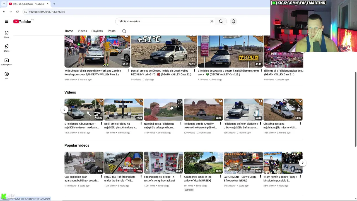
Task: Click Subtitles badge under Abandoned tanks video
Action: [x=189, y=190]
